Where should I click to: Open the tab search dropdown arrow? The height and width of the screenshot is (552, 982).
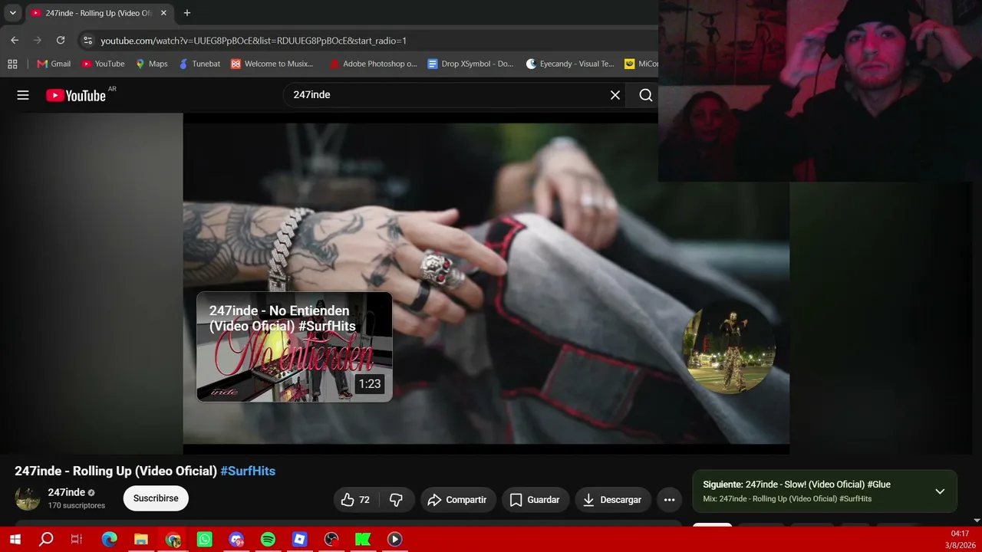12,13
